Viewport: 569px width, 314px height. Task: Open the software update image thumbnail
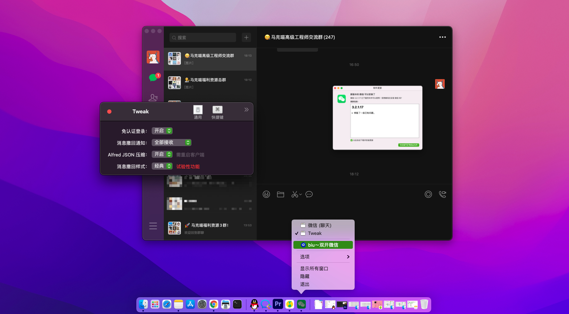coord(377,118)
